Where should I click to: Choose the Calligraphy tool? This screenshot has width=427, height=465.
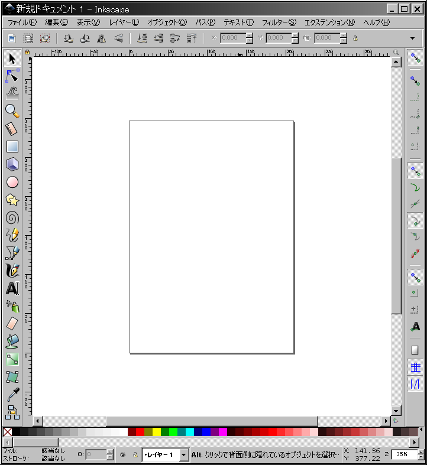[x=12, y=271]
